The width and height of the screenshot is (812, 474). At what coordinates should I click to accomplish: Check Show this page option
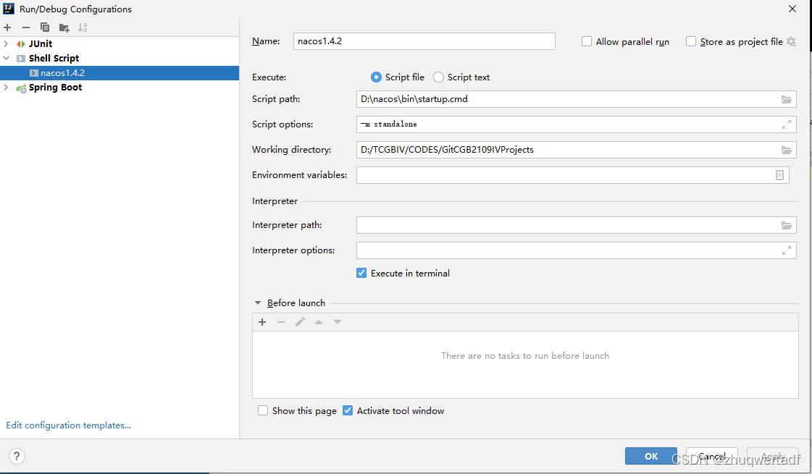pos(263,410)
